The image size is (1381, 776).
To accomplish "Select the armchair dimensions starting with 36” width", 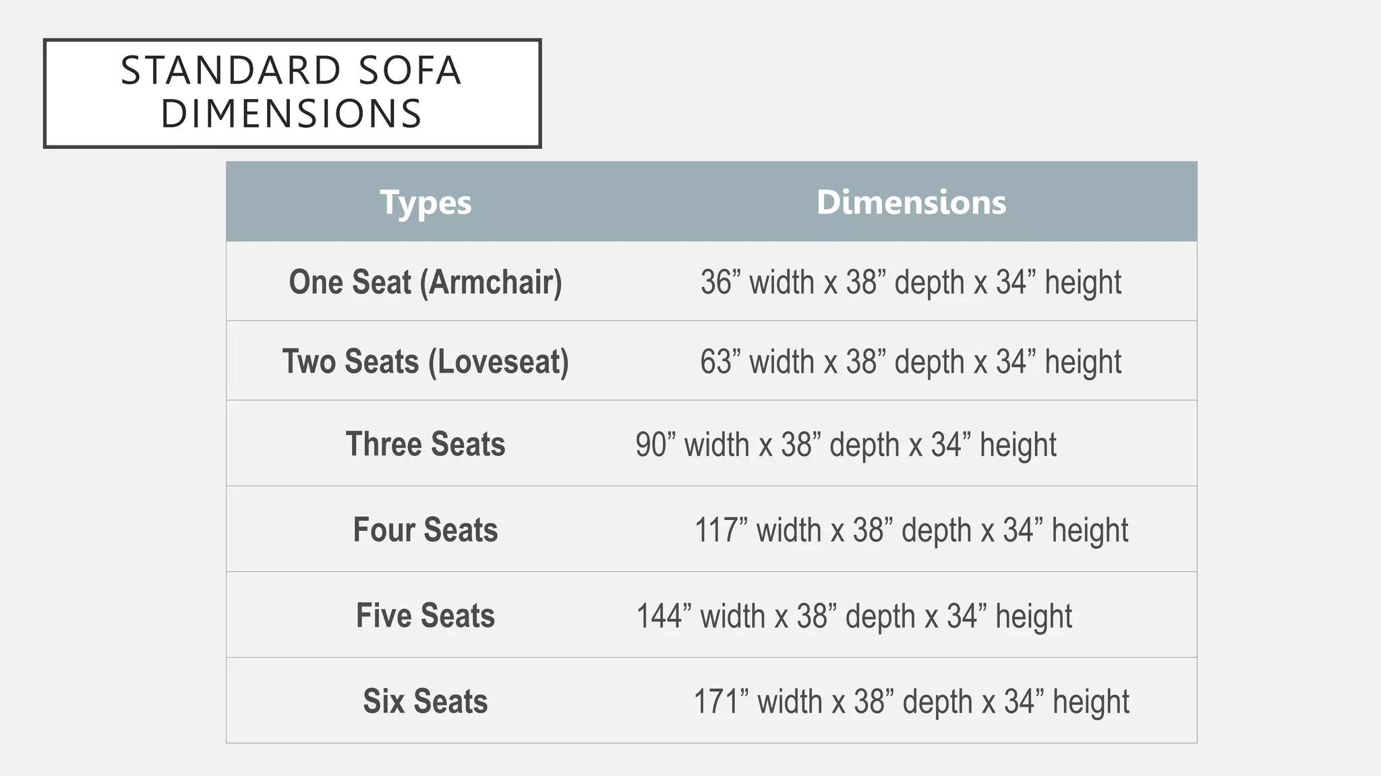I will click(911, 282).
